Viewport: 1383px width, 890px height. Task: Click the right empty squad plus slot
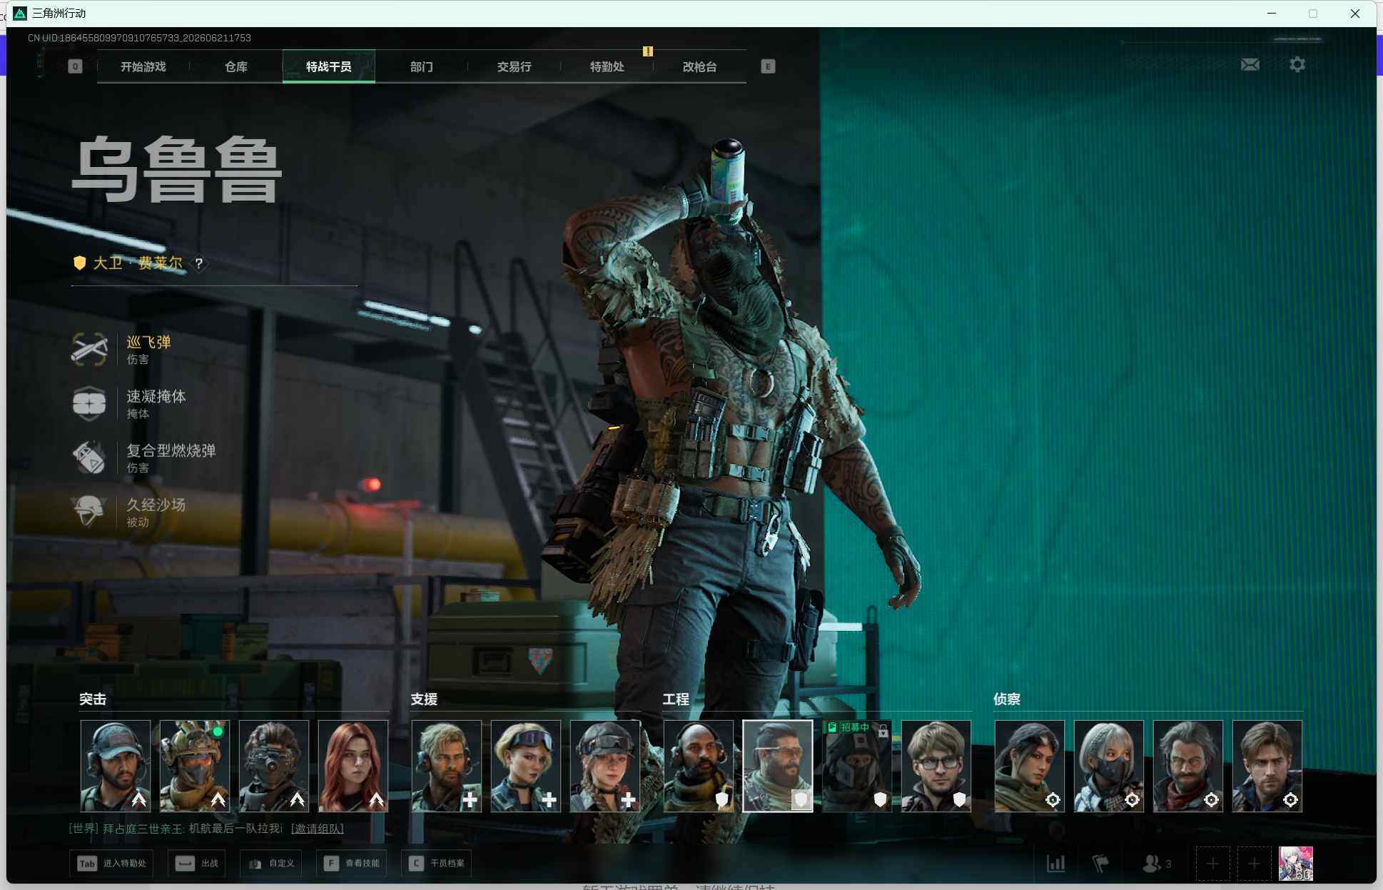(1254, 864)
